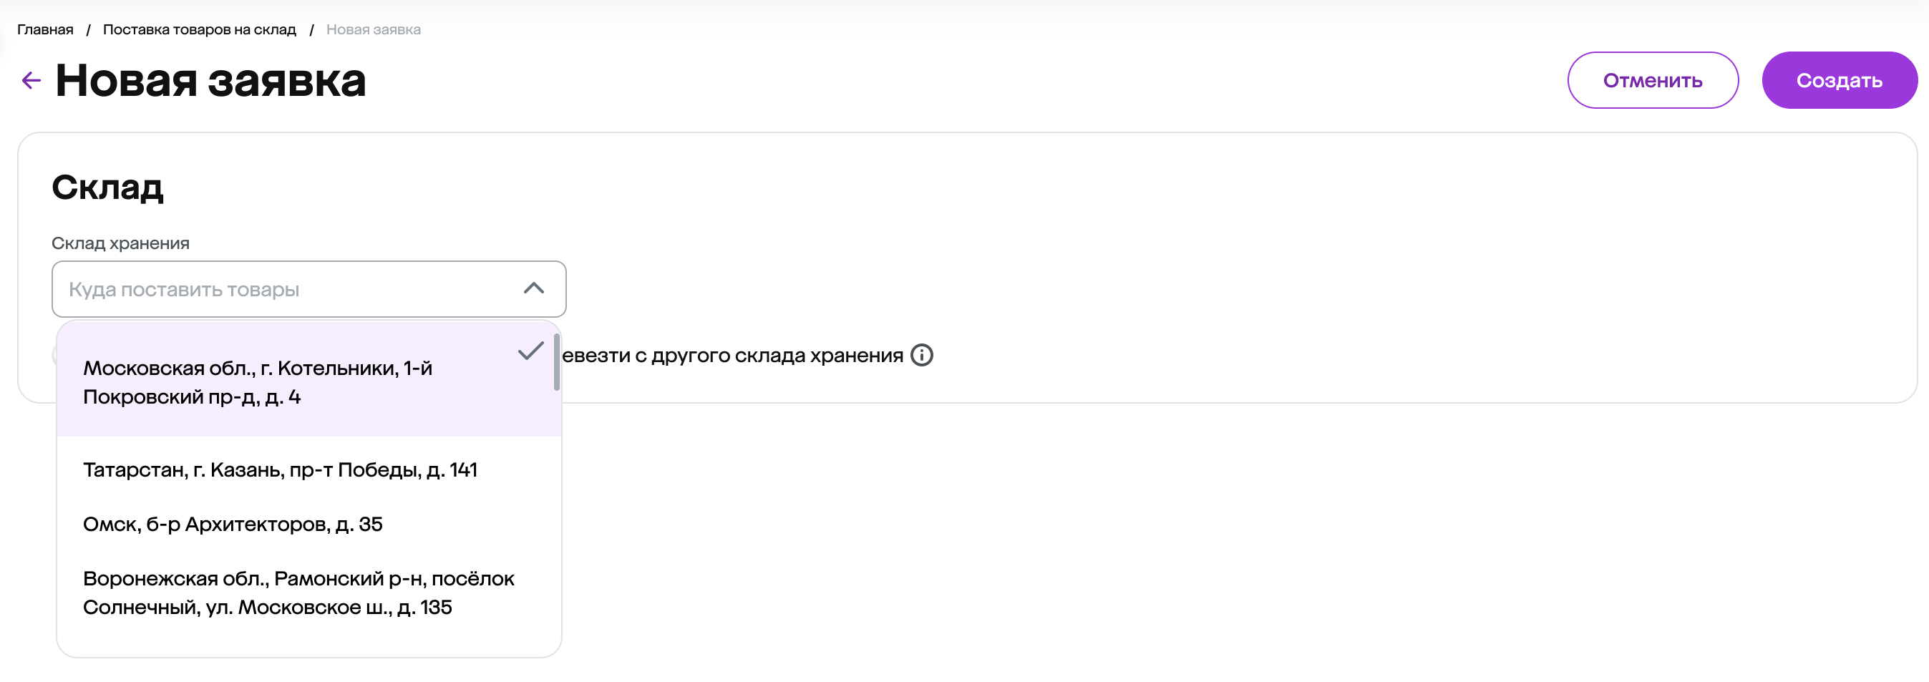The height and width of the screenshot is (682, 1929).
Task: Click the Новая заявка breadcrumb item
Action: point(373,29)
